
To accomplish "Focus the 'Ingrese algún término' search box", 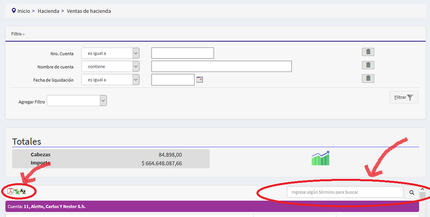I will [x=345, y=192].
